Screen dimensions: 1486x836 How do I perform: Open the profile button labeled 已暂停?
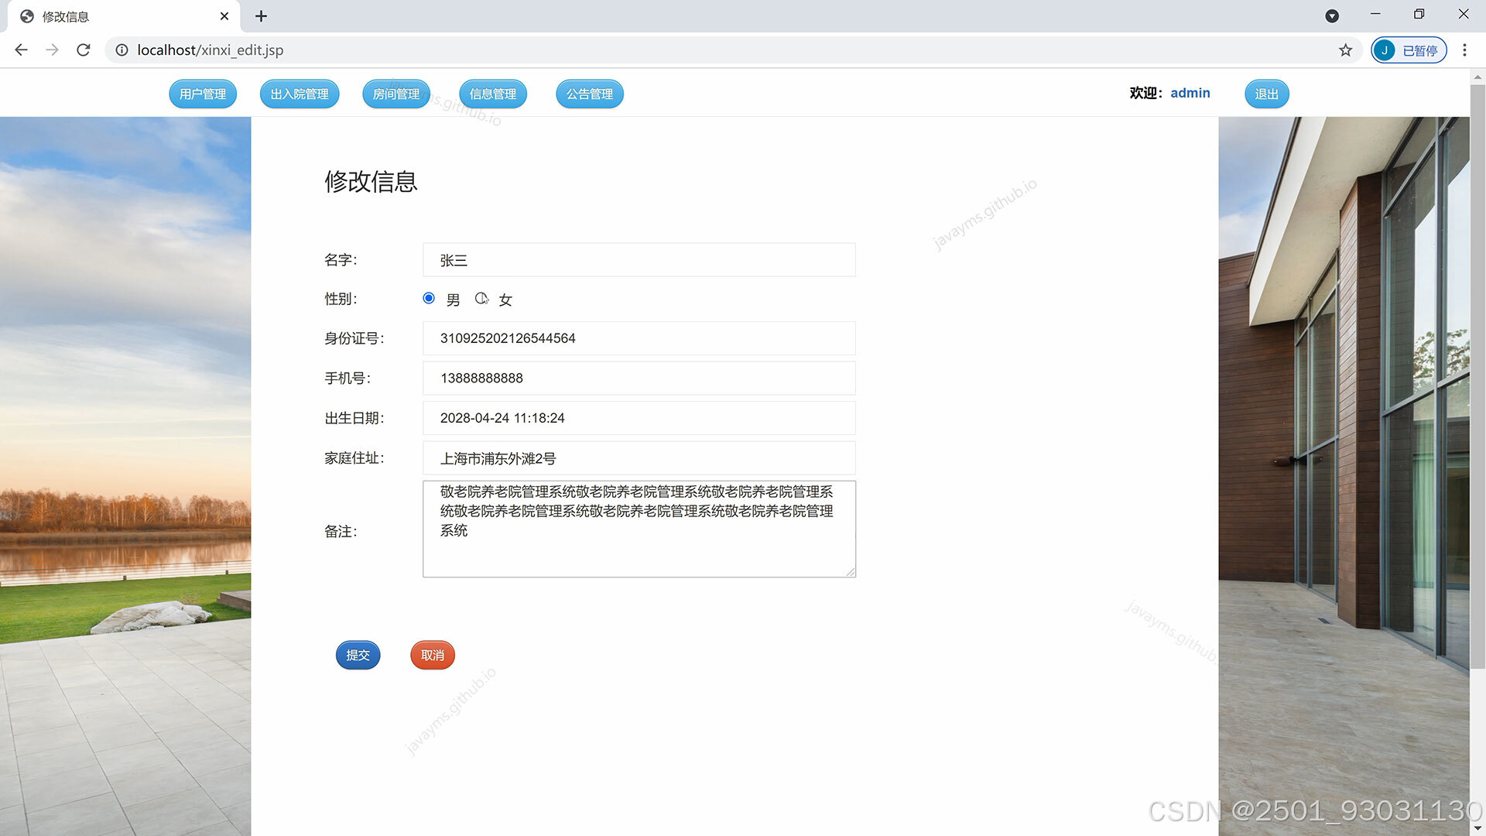pos(1409,50)
